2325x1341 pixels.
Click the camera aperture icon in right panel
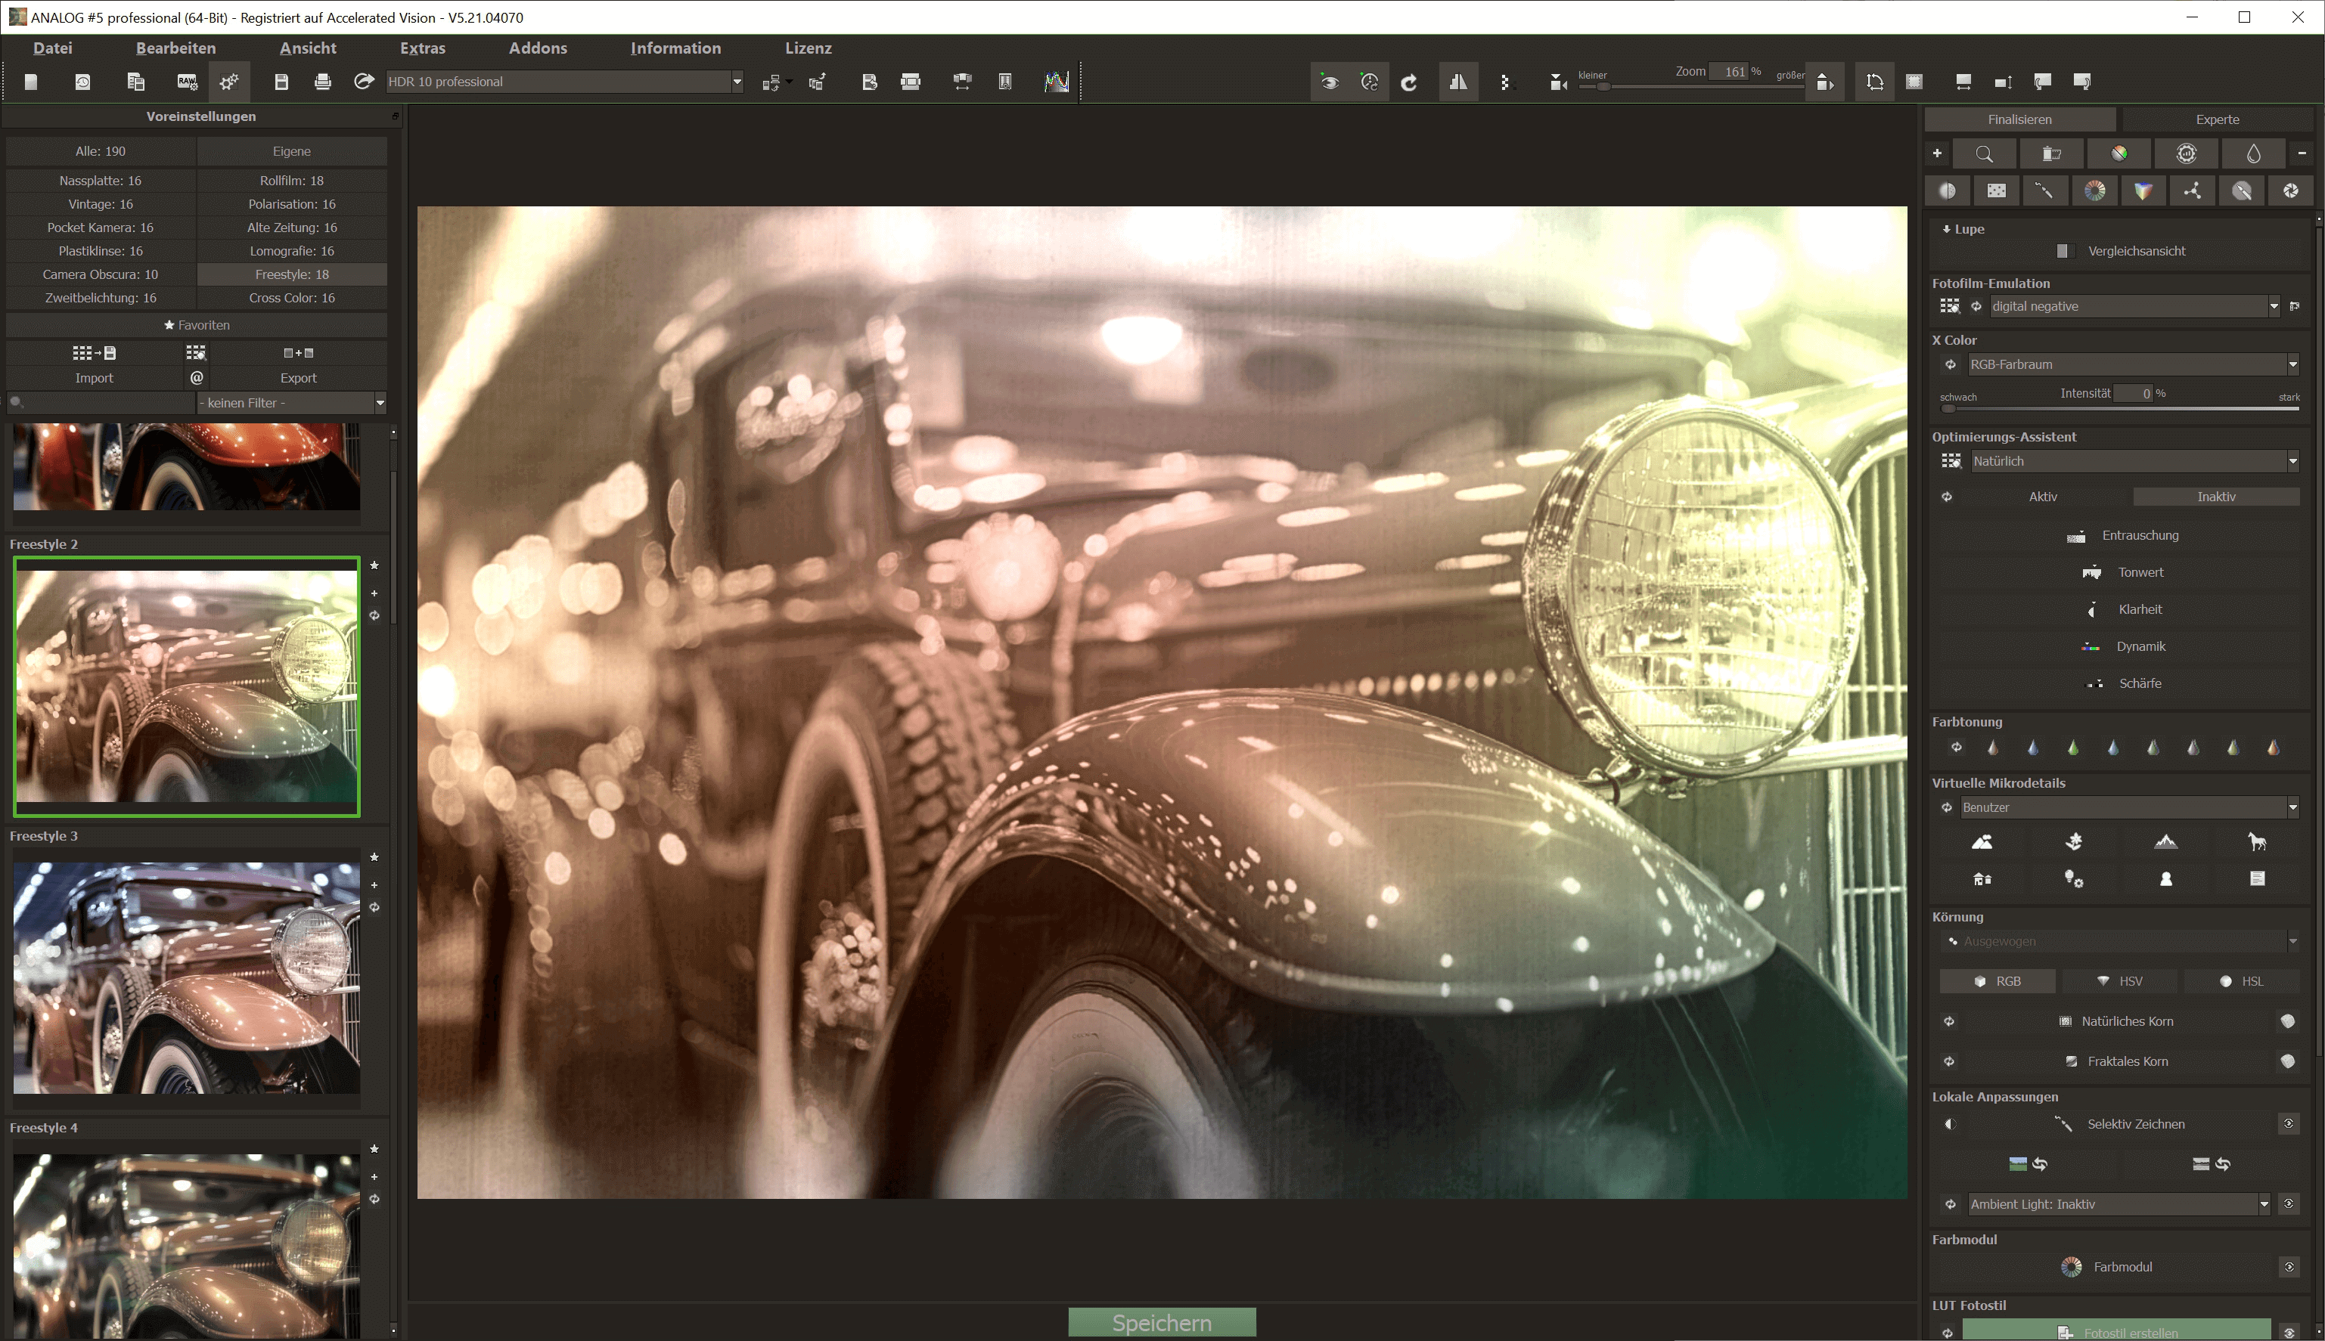click(x=2291, y=190)
